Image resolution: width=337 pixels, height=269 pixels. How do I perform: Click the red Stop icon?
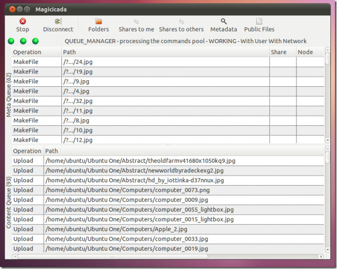[x=22, y=21]
